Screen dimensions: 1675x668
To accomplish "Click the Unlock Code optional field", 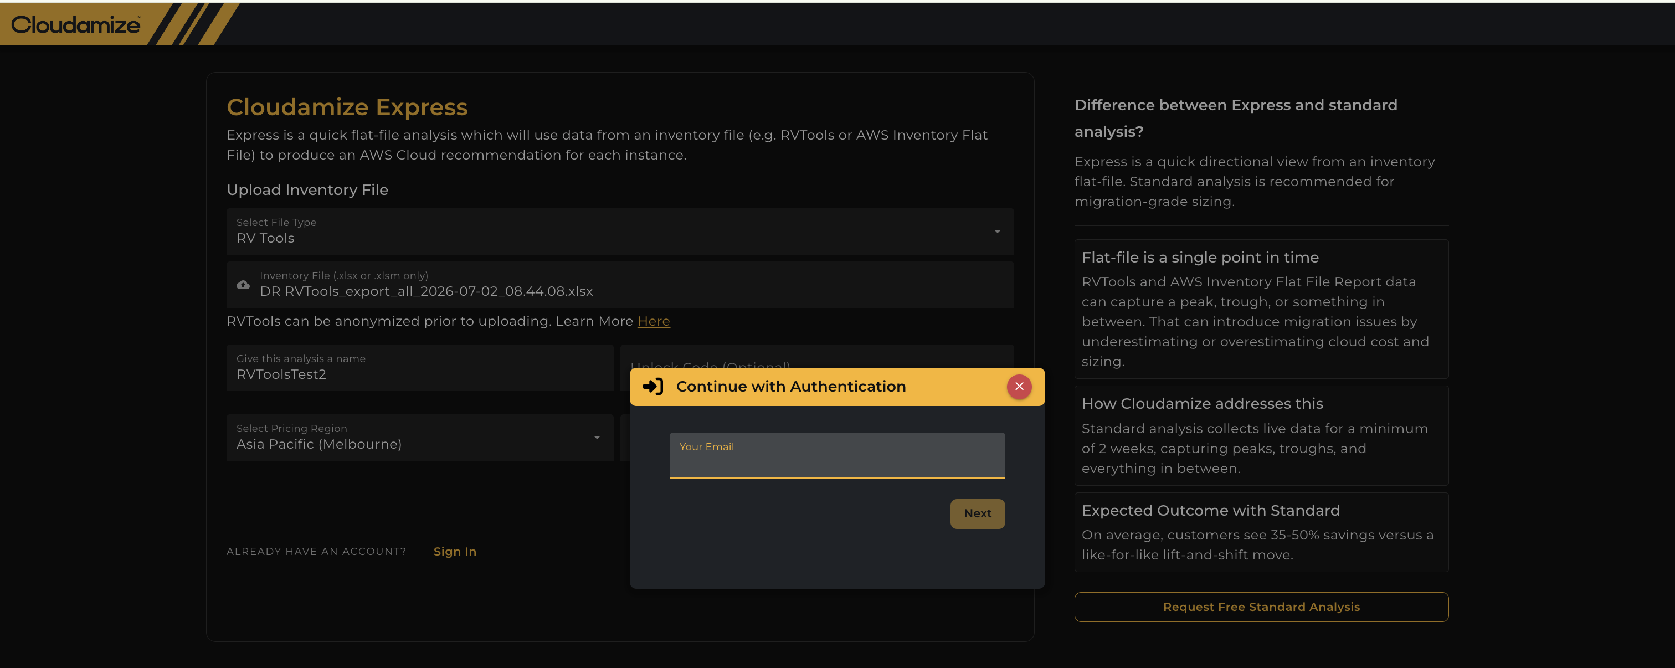I will pyautogui.click(x=816, y=357).
